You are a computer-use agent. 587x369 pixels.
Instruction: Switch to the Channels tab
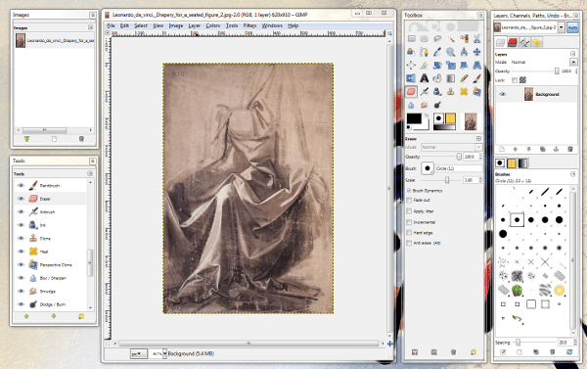coord(512,42)
